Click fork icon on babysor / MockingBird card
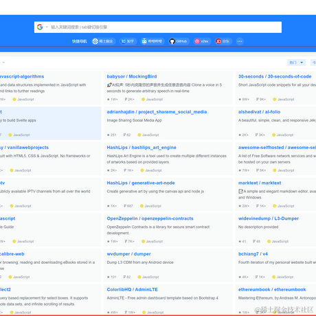316x316 pixels. coord(126,100)
